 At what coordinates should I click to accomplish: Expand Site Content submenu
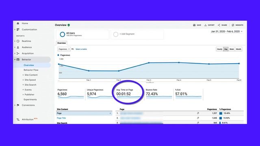[x=23, y=75]
